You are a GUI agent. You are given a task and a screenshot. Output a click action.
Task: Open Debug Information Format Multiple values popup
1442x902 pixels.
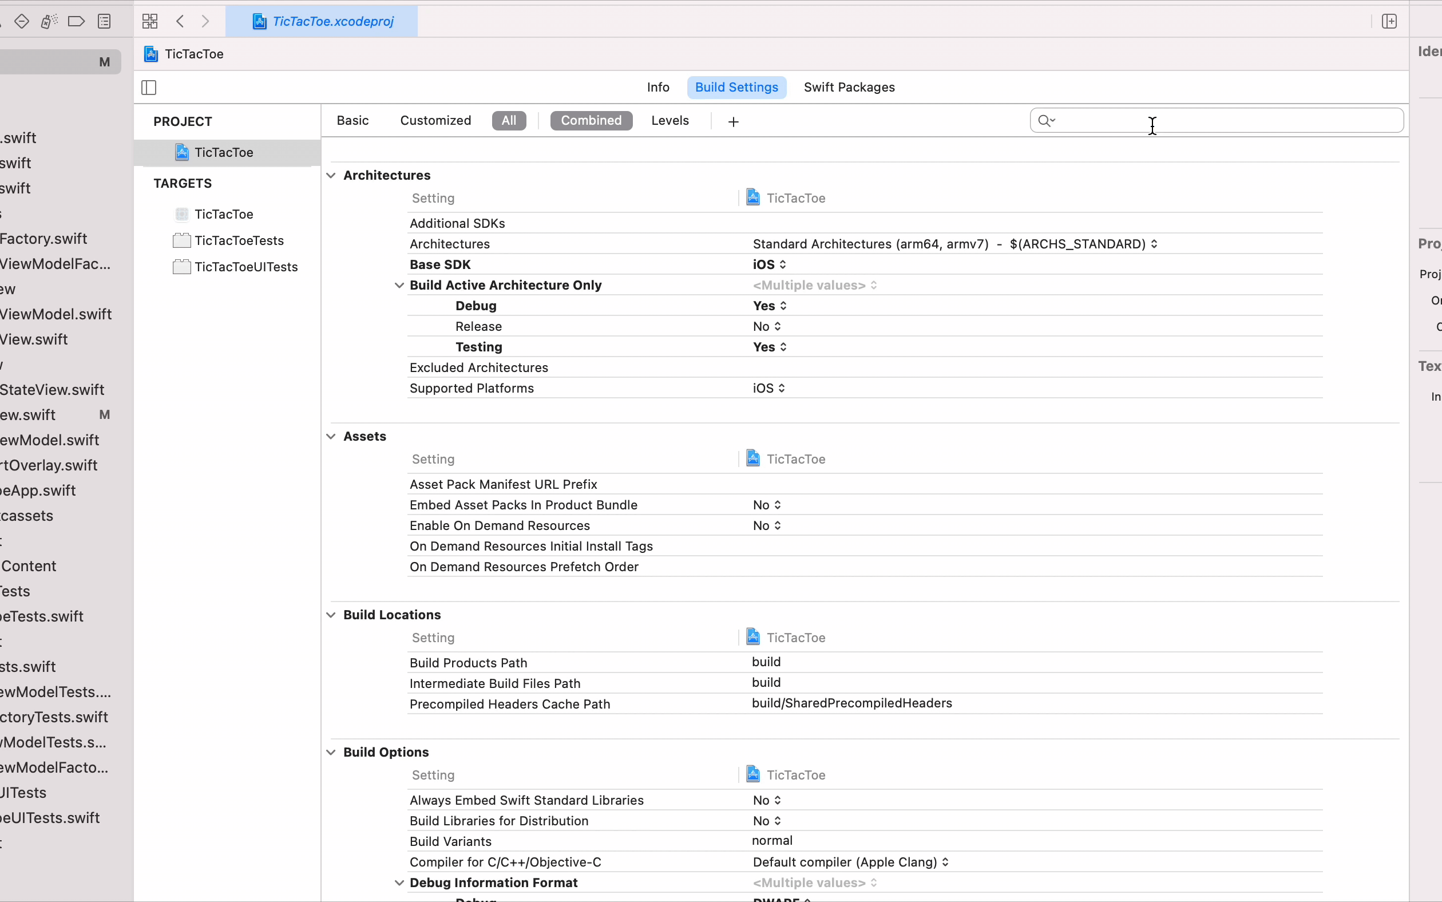click(x=815, y=883)
